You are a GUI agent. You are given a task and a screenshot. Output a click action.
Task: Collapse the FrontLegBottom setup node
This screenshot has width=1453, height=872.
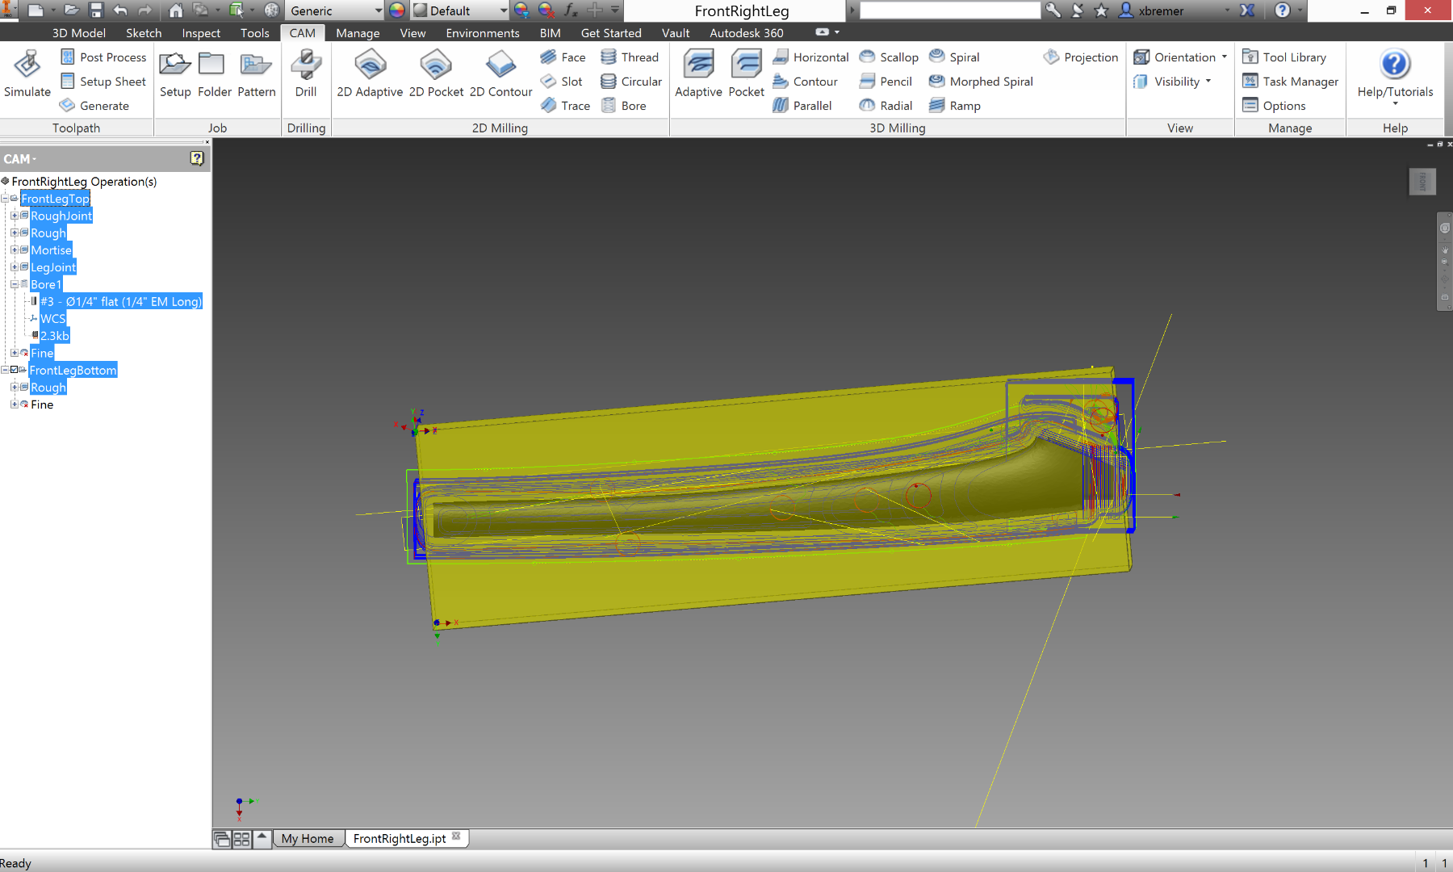click(5, 370)
